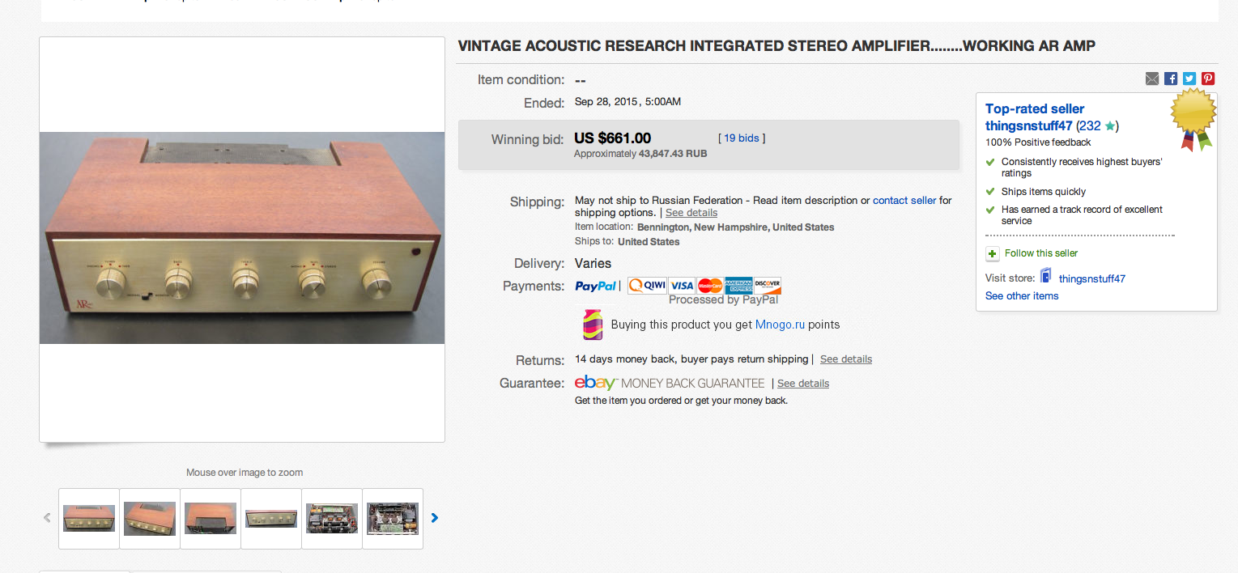Open seller profile thingsnstuff47 under Top-rated seller
The height and width of the screenshot is (573, 1238).
click(1028, 126)
